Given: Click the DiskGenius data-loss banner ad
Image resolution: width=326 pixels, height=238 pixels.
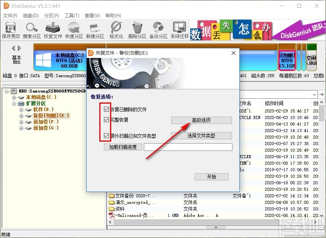Looking at the screenshot, I should tap(257, 30).
